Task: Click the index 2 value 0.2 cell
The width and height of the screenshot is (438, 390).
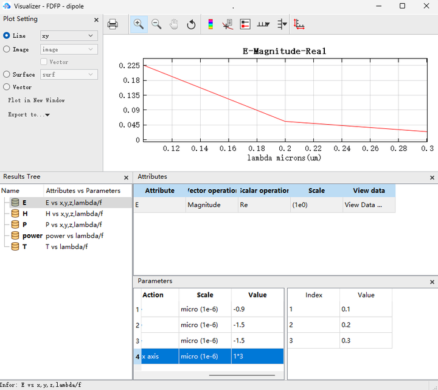Action: [366, 325]
